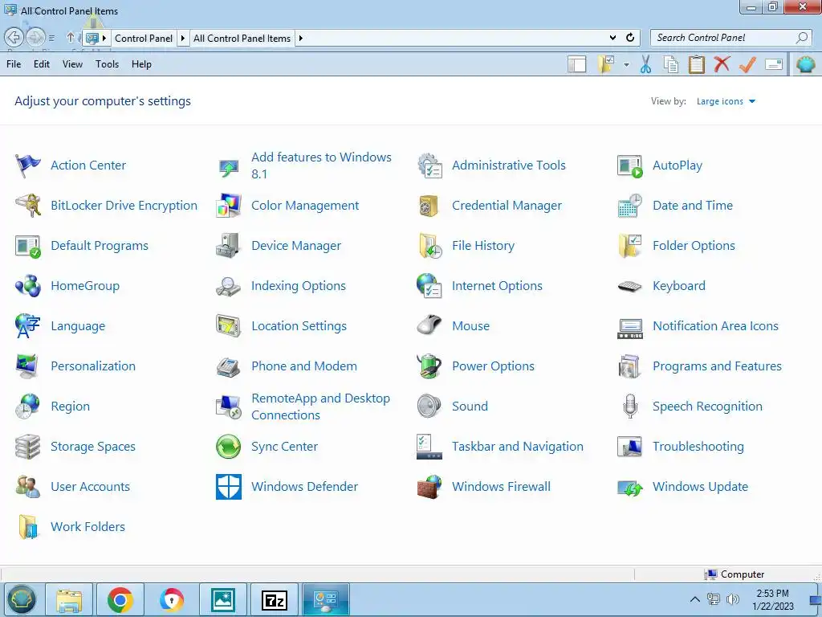Click the Start button on taskbar
Screen dimensions: 822x617
21,599
